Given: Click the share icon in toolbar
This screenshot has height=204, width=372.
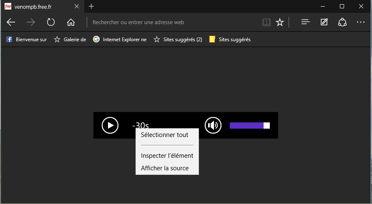Looking at the screenshot, I should [x=342, y=22].
